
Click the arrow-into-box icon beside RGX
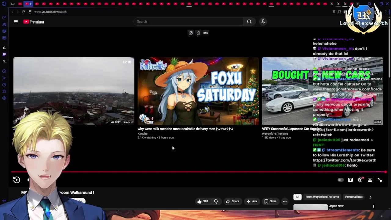pyautogui.click(x=198, y=33)
